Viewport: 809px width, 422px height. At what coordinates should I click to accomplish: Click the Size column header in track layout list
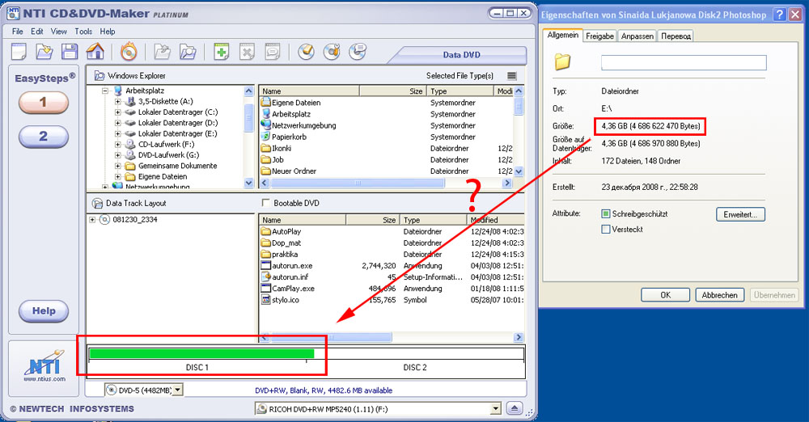[372, 220]
